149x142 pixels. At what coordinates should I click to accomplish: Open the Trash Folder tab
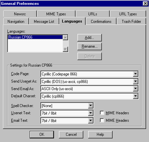[x=131, y=22]
